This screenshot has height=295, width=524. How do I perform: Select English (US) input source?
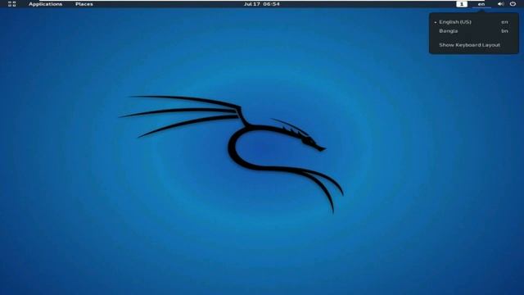pyautogui.click(x=474, y=22)
